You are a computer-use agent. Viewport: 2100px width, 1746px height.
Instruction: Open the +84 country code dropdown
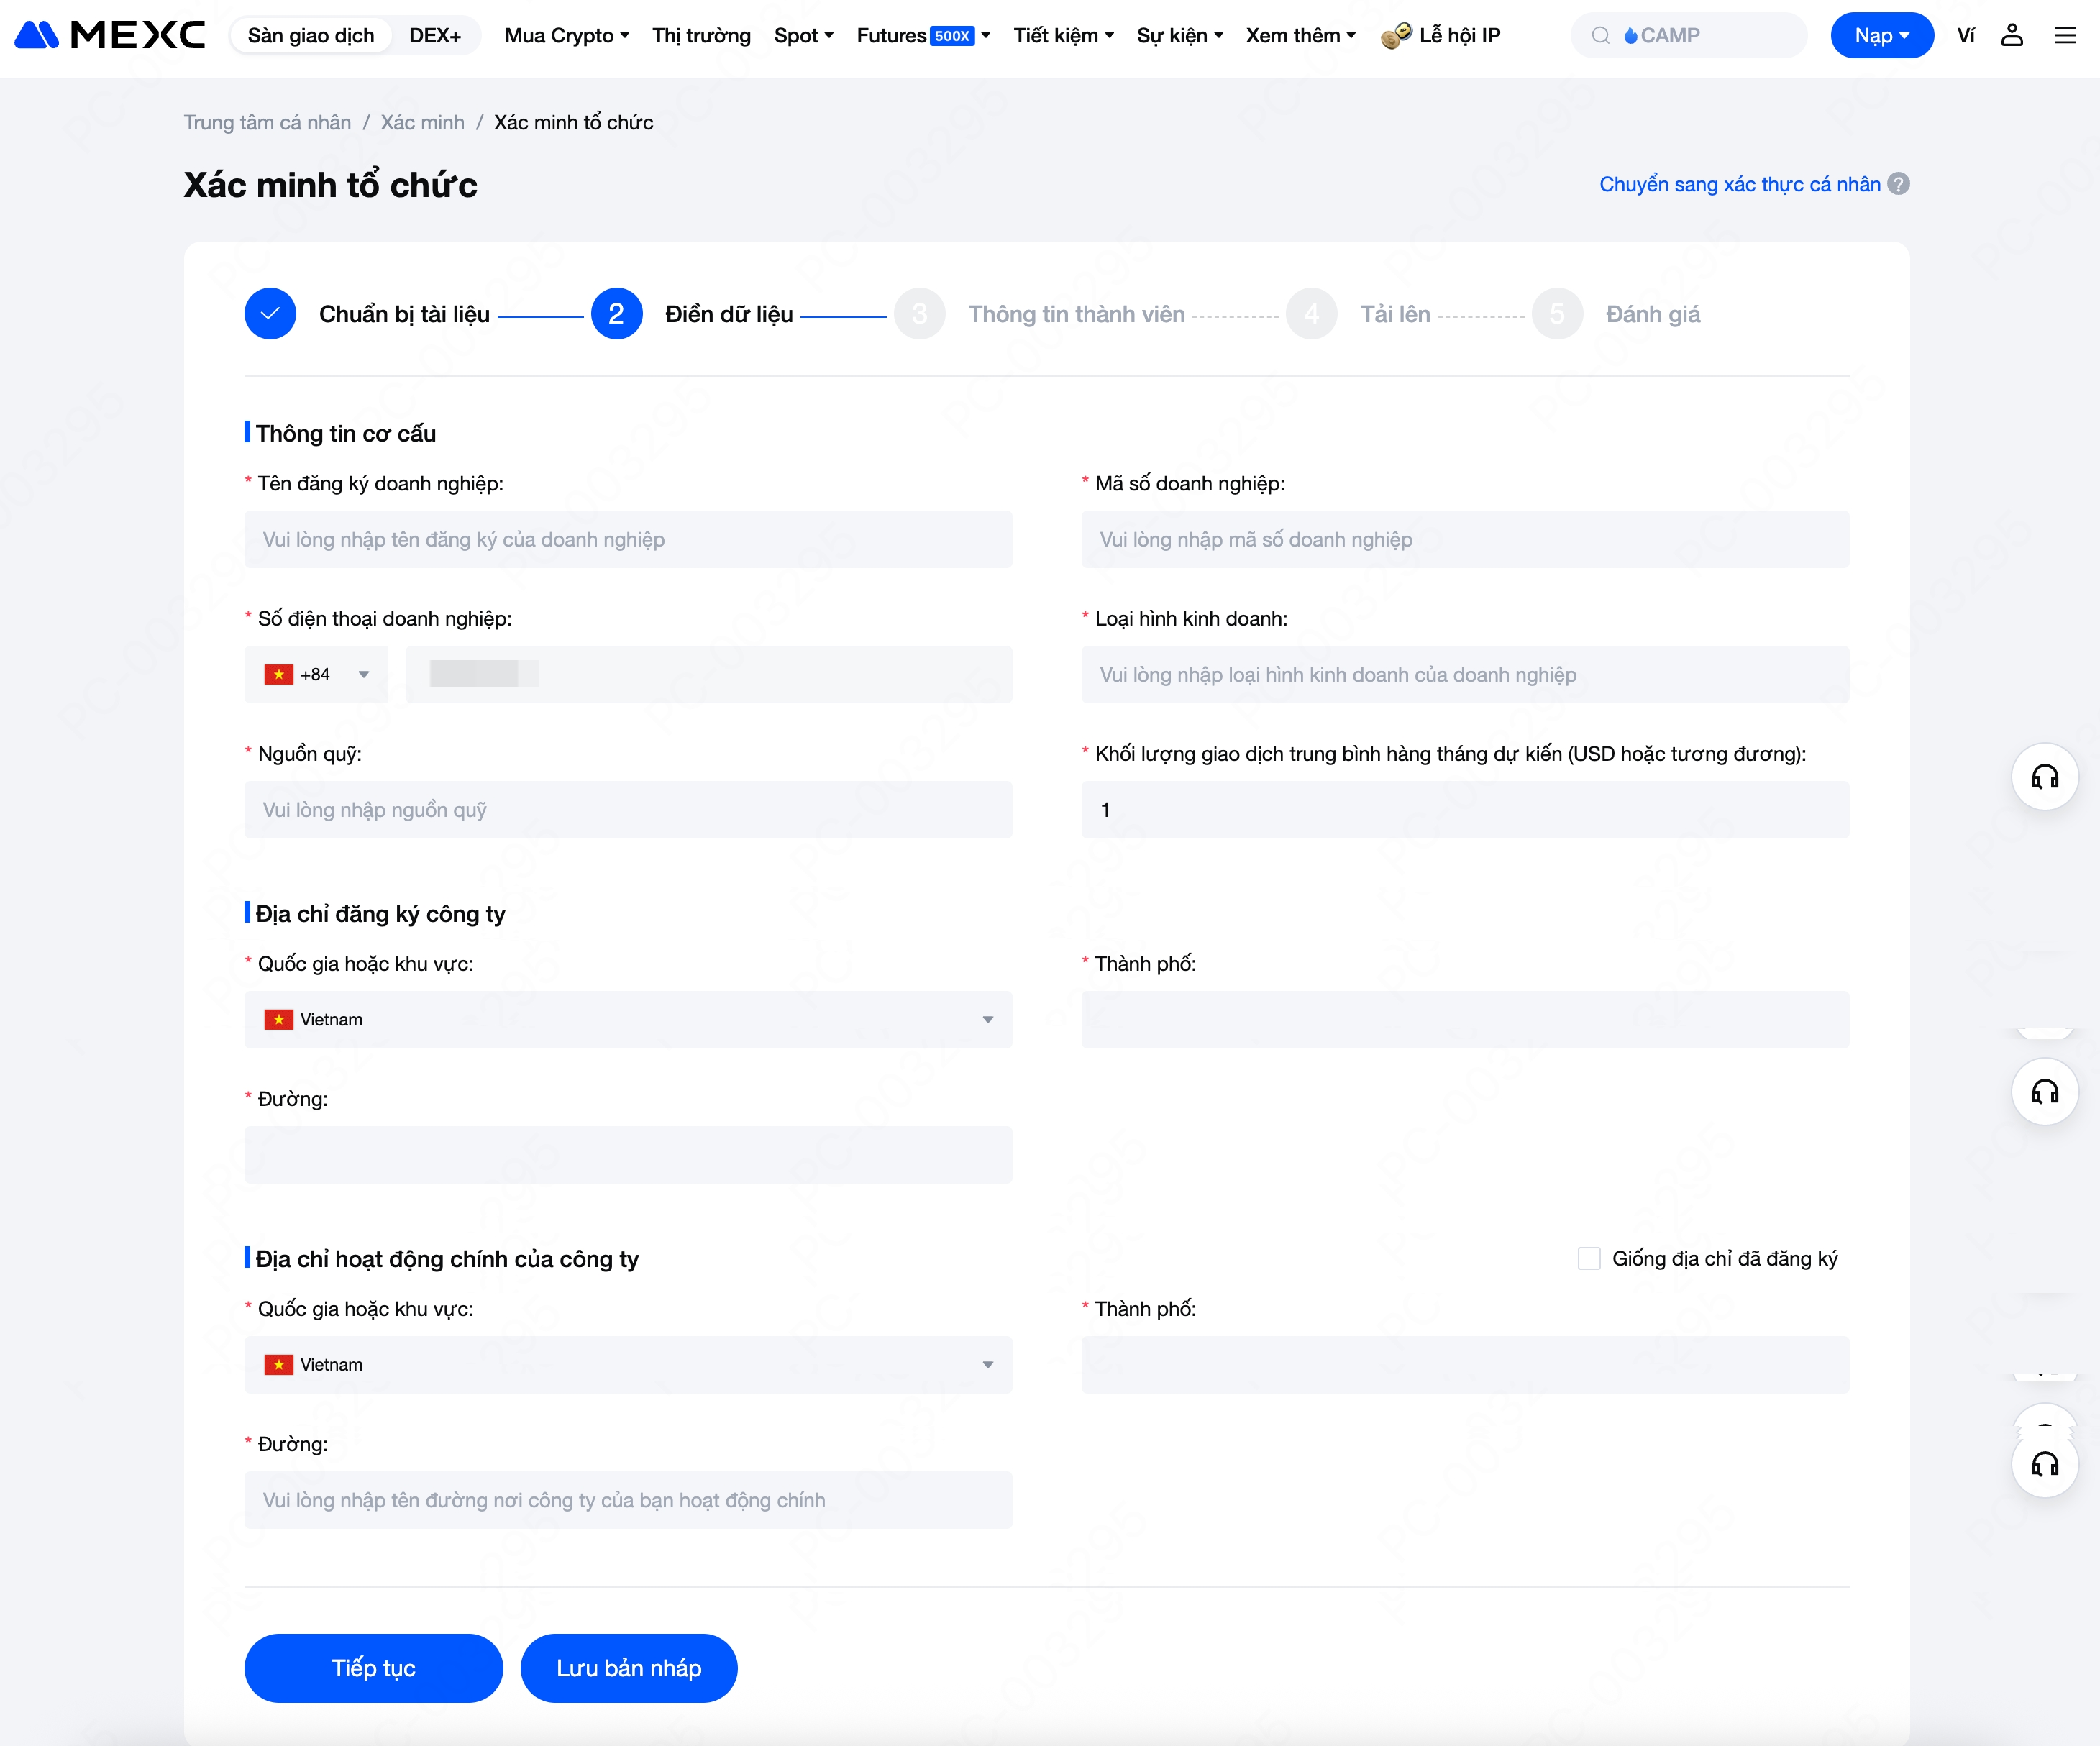coord(317,674)
